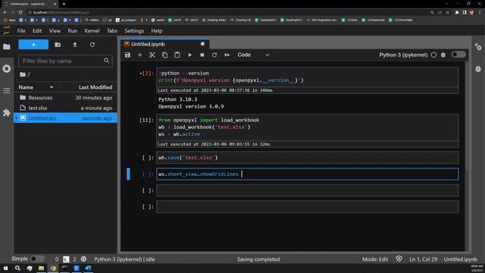This screenshot has height=273, width=485.
Task: Select Untitled.ipynb in file browser
Action: click(66, 118)
